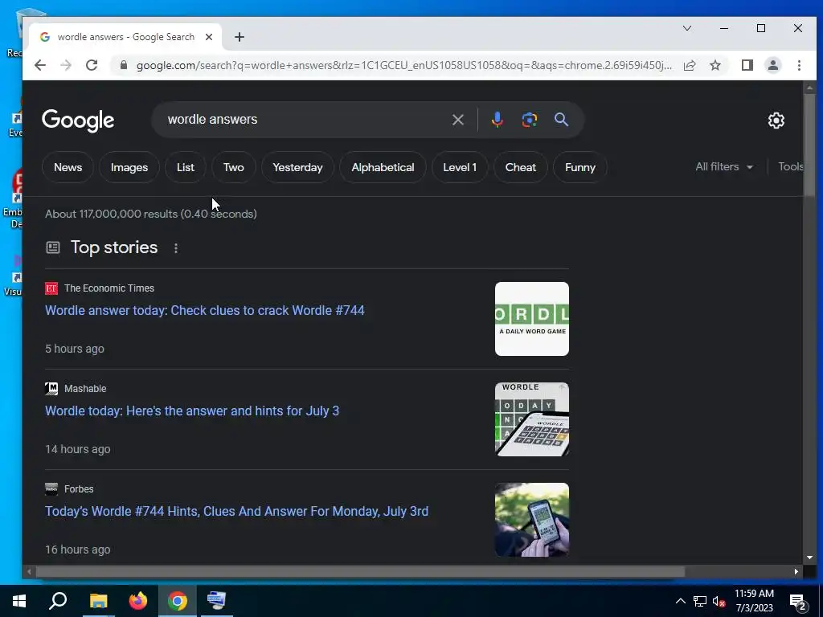
Task: Click the Mashable source name
Action: point(85,388)
